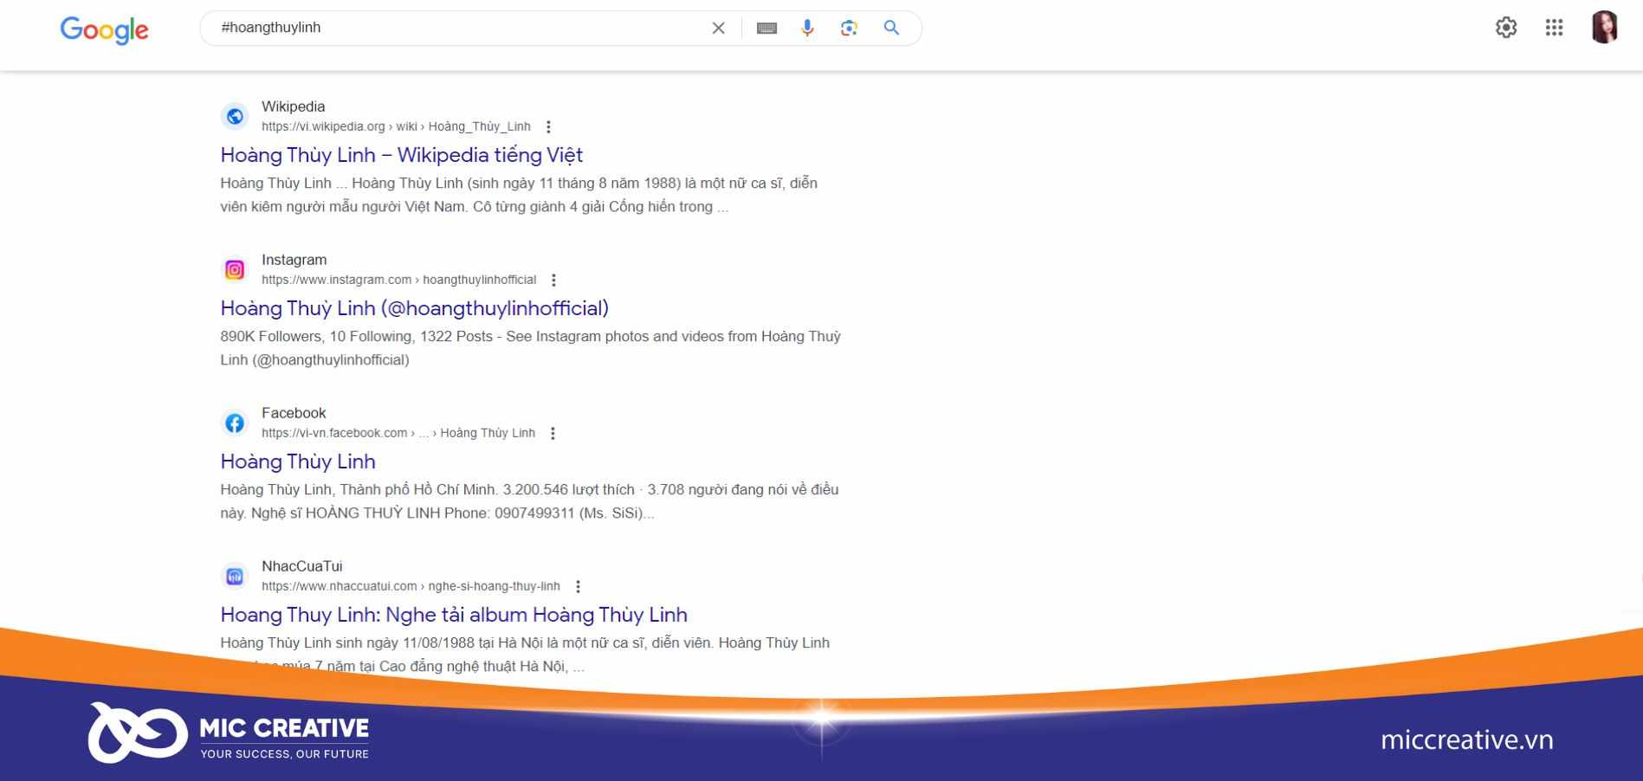Open more options for Instagram result
The image size is (1643, 781).
pyautogui.click(x=553, y=280)
